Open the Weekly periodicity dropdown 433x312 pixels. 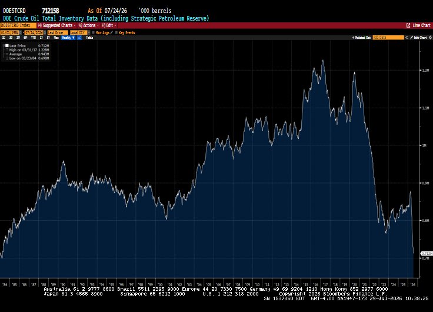tap(68, 38)
